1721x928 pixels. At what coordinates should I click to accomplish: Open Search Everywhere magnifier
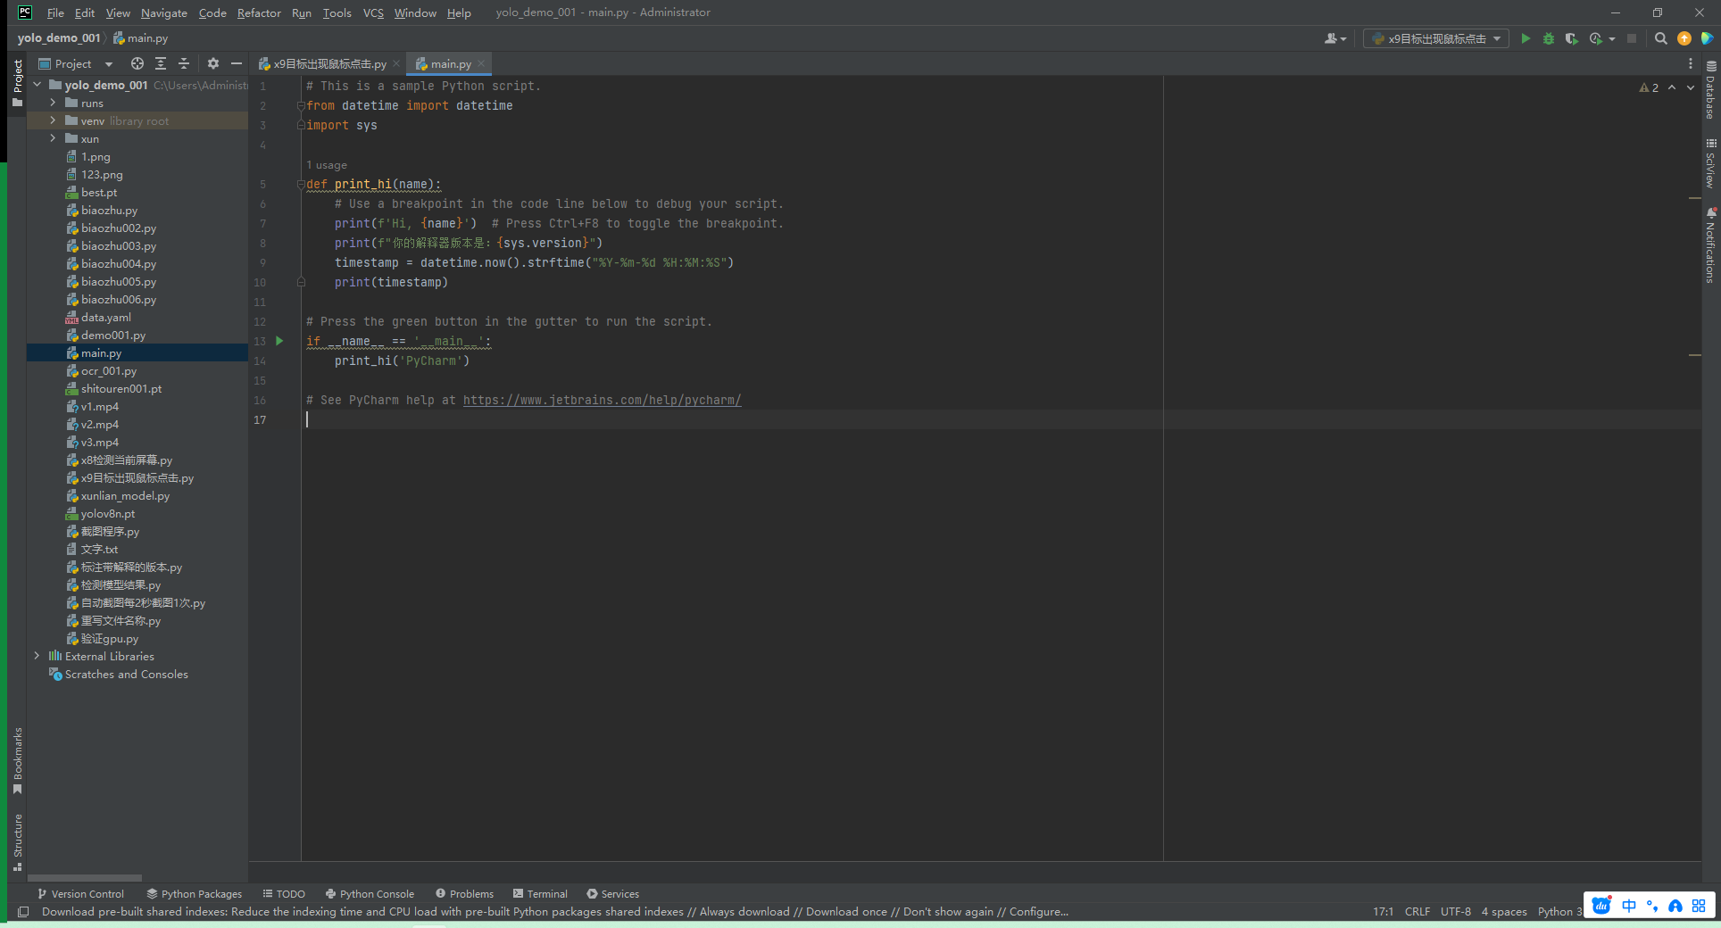tap(1661, 38)
